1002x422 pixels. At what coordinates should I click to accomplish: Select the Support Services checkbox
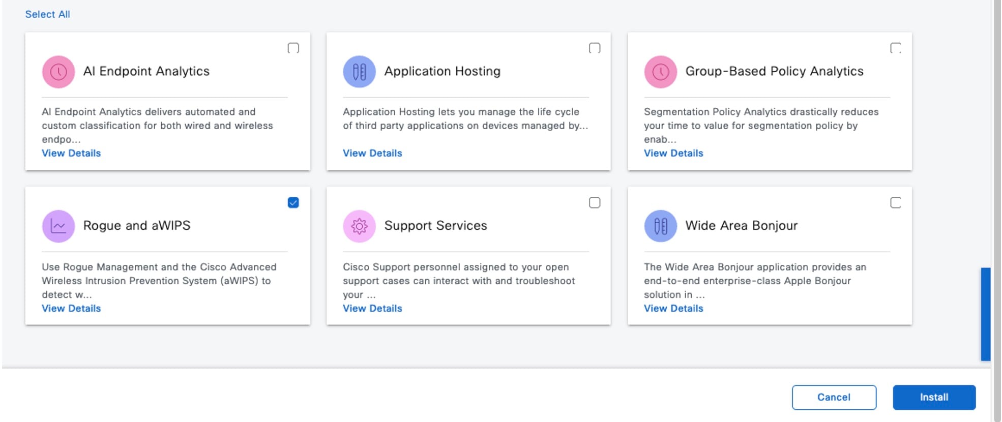[x=594, y=203]
